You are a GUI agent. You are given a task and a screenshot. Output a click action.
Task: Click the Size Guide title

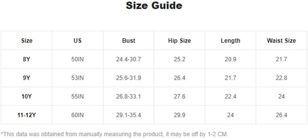(154, 6)
